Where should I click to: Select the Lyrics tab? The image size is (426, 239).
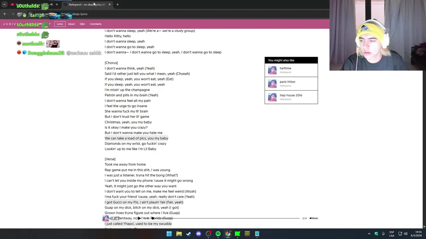[x=60, y=24]
